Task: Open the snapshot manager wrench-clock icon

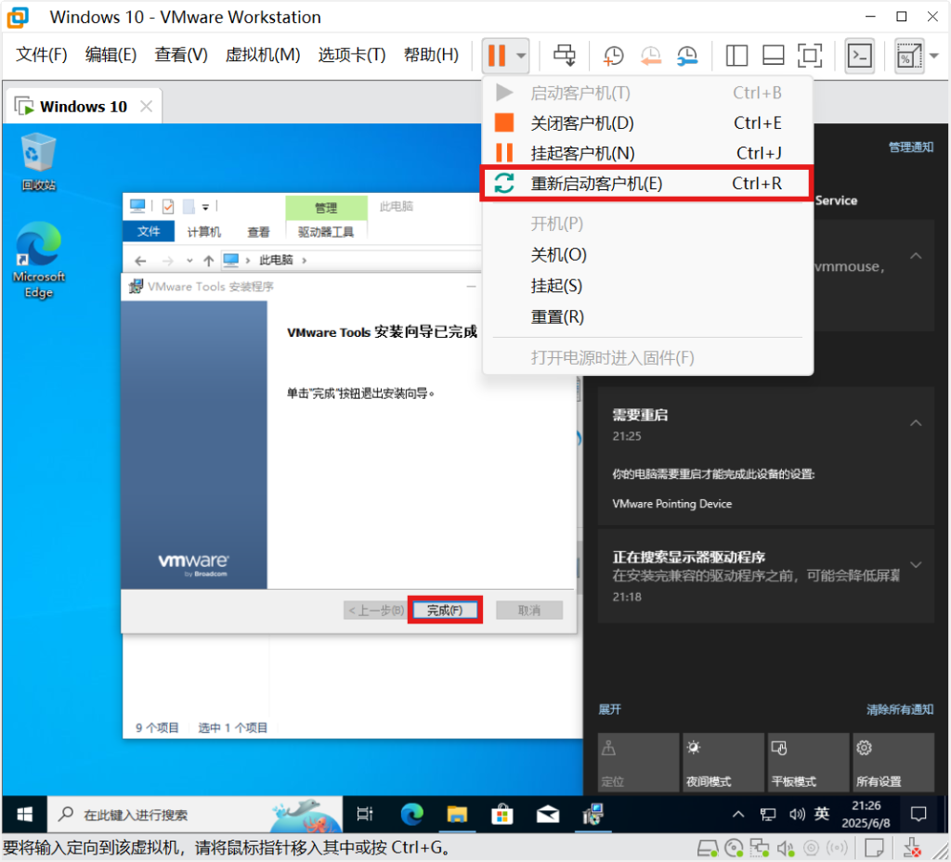Action: (x=687, y=55)
